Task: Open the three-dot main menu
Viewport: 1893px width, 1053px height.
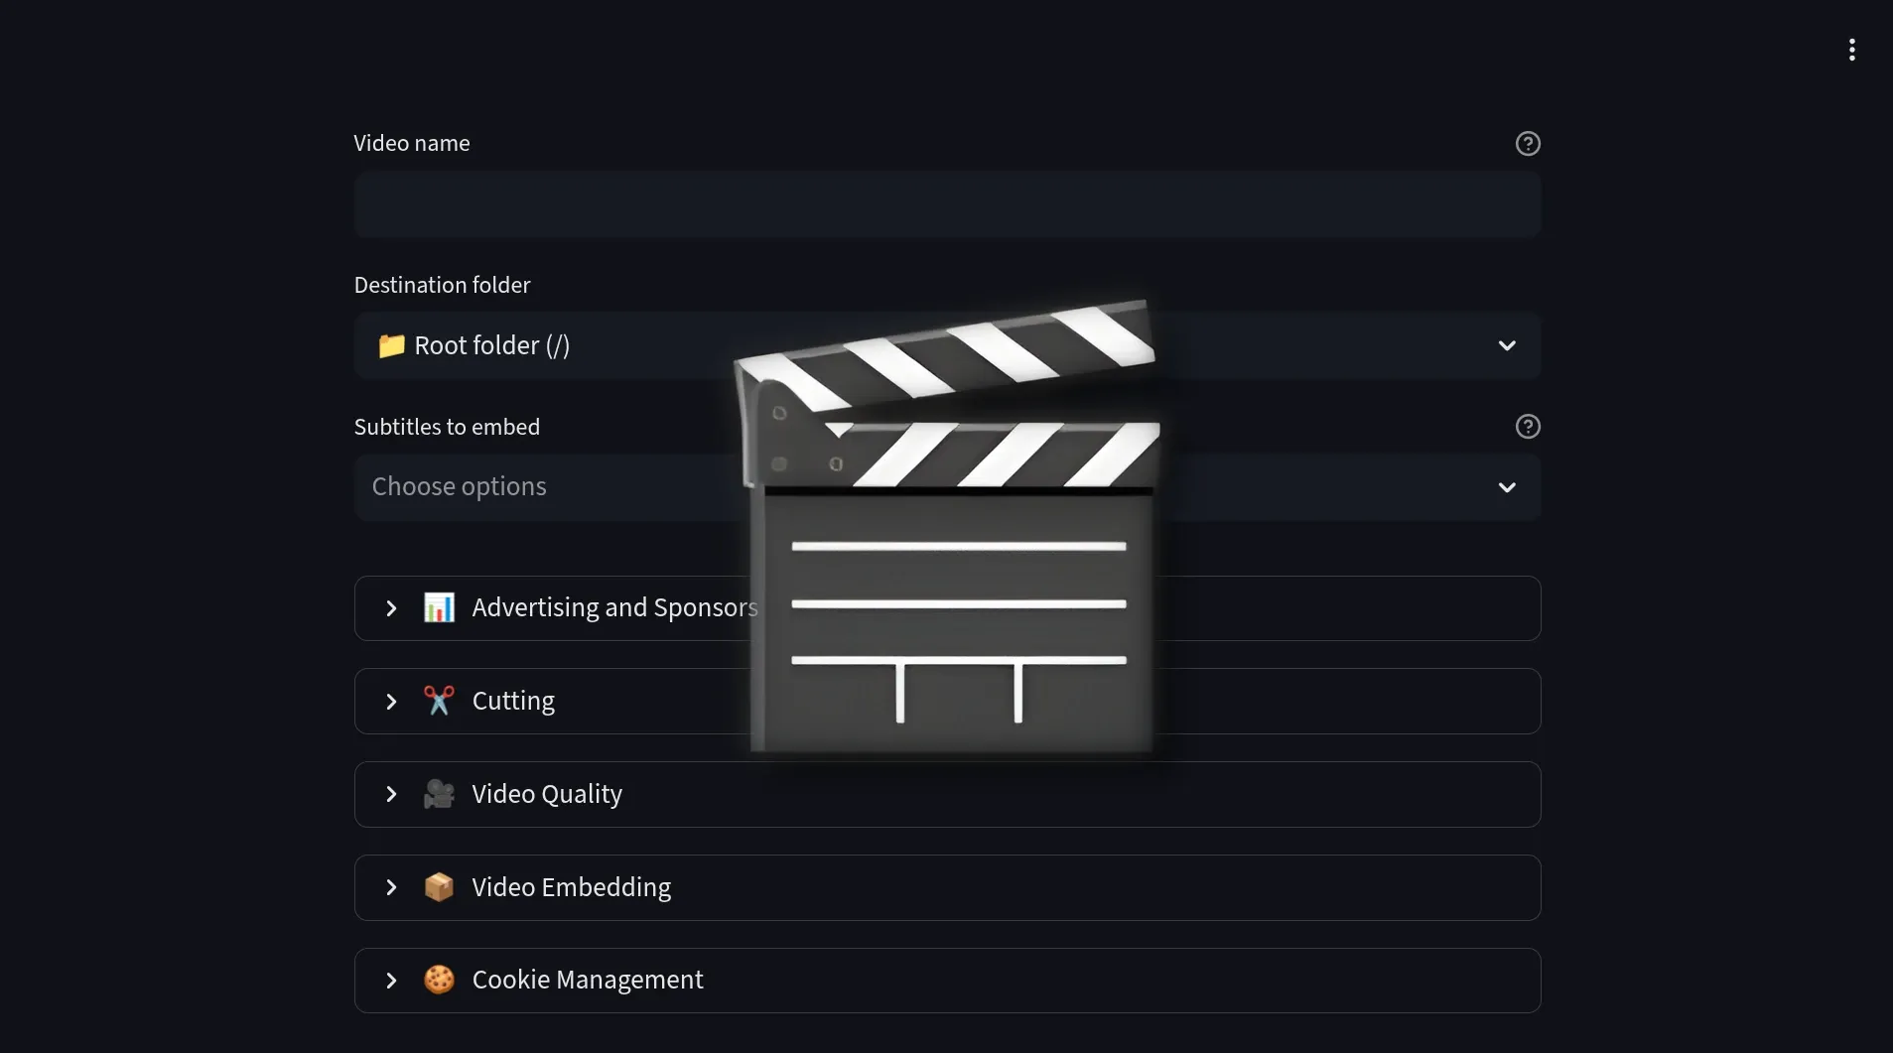Action: click(1851, 50)
